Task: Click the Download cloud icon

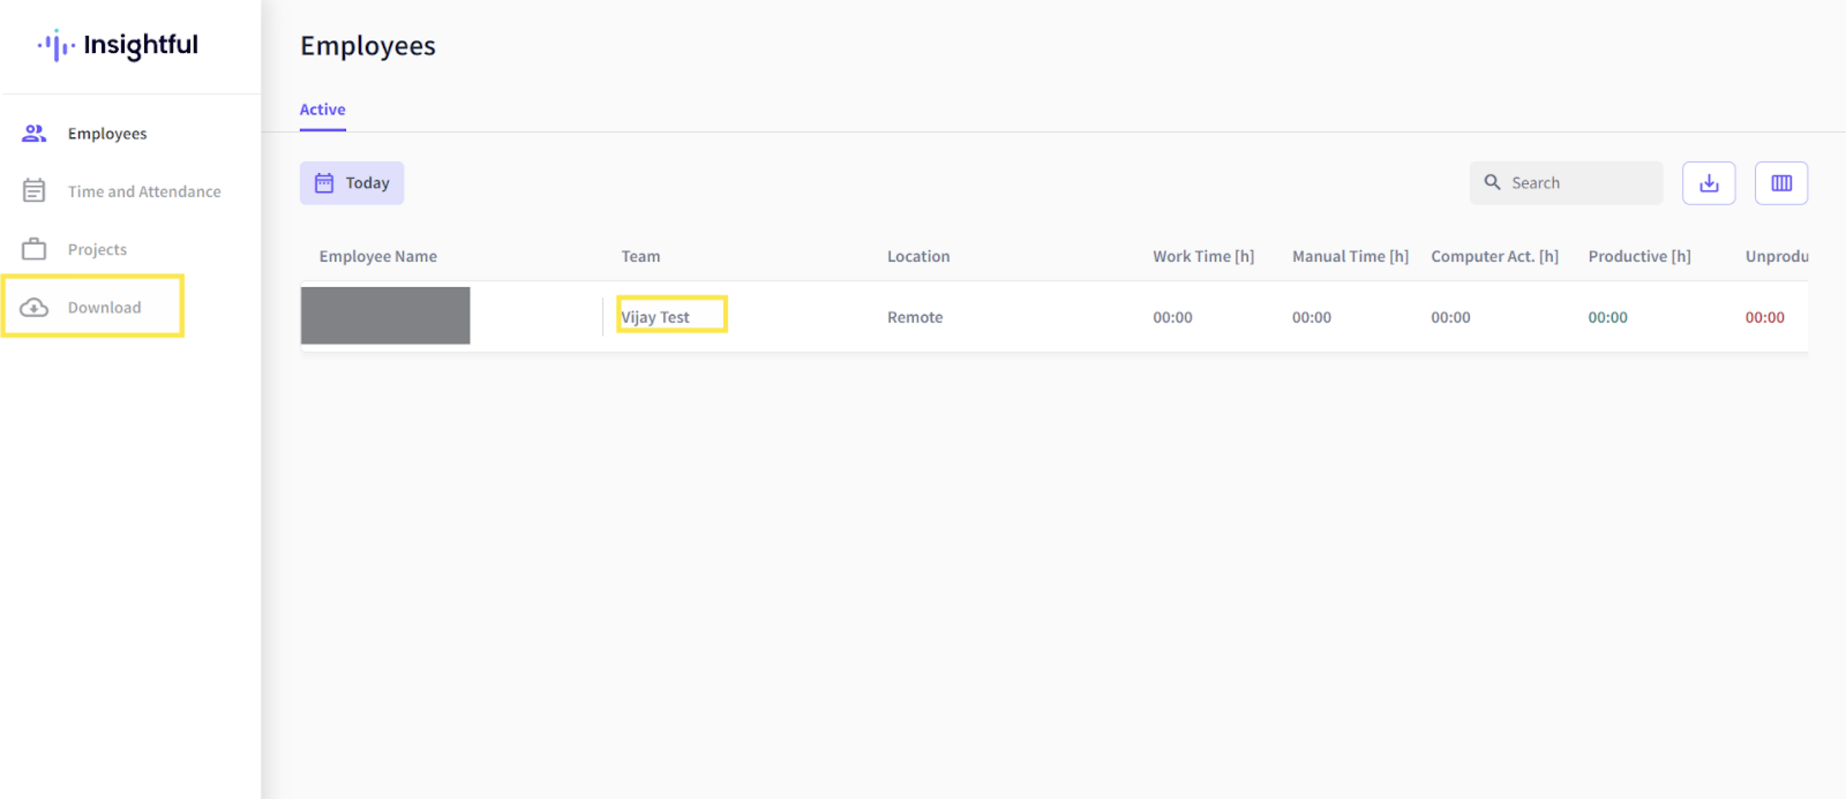Action: click(33, 308)
